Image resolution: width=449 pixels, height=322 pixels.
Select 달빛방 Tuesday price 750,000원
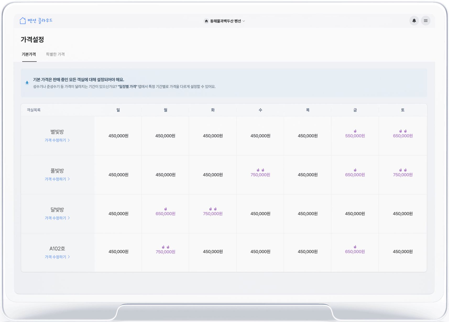213,214
